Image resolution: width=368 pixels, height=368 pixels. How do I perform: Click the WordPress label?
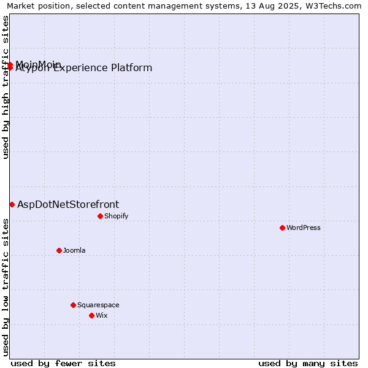304,228
